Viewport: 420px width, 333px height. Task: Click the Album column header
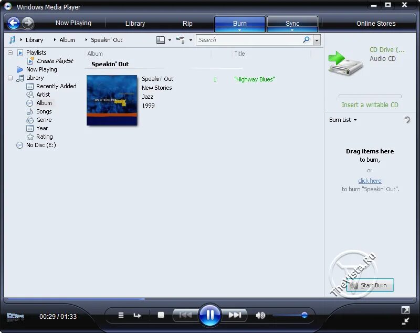(95, 54)
